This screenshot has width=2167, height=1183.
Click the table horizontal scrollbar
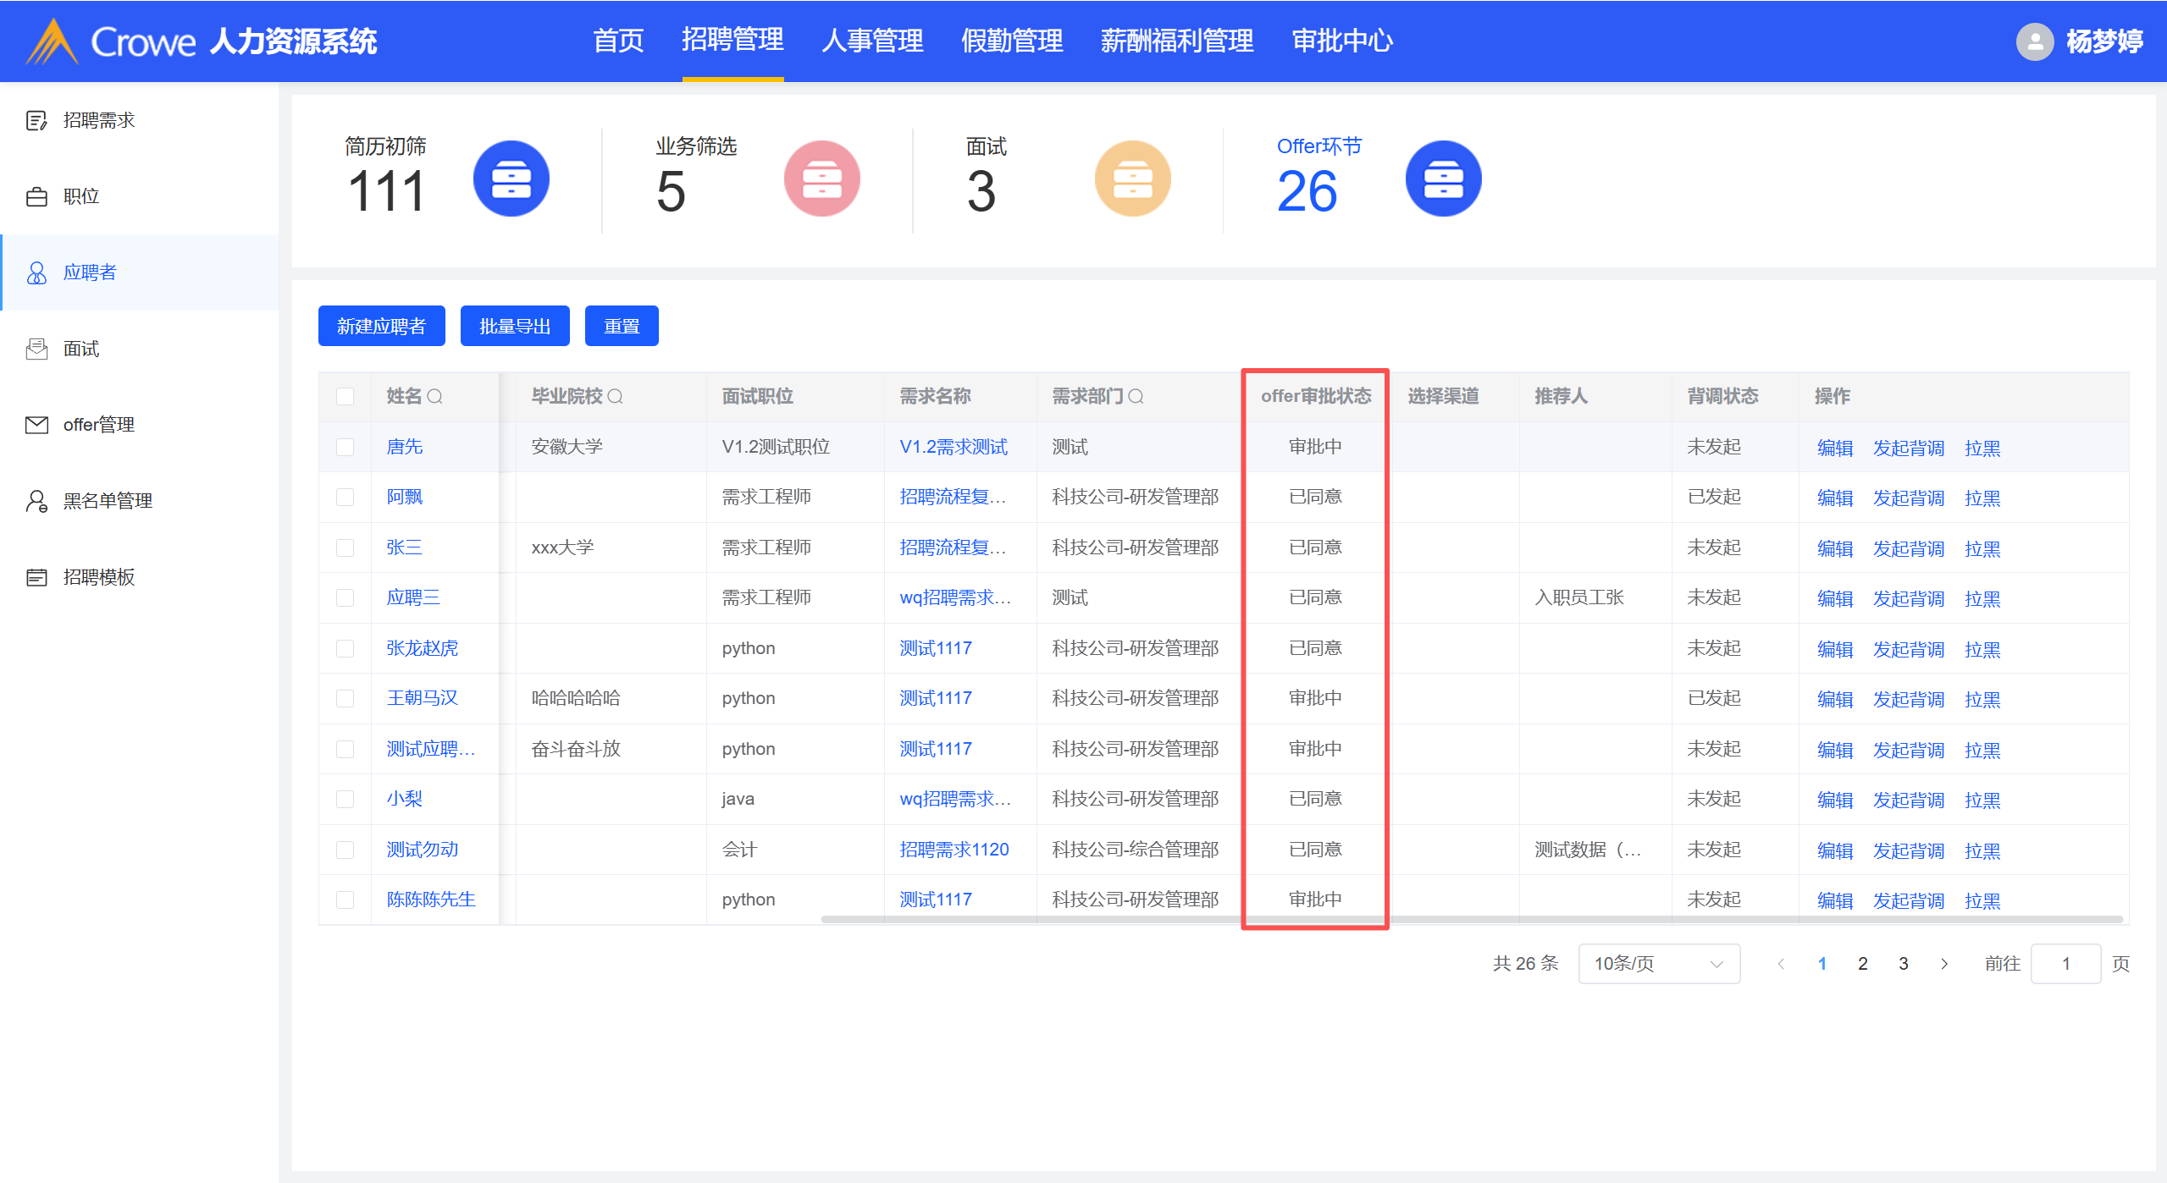tap(1471, 919)
